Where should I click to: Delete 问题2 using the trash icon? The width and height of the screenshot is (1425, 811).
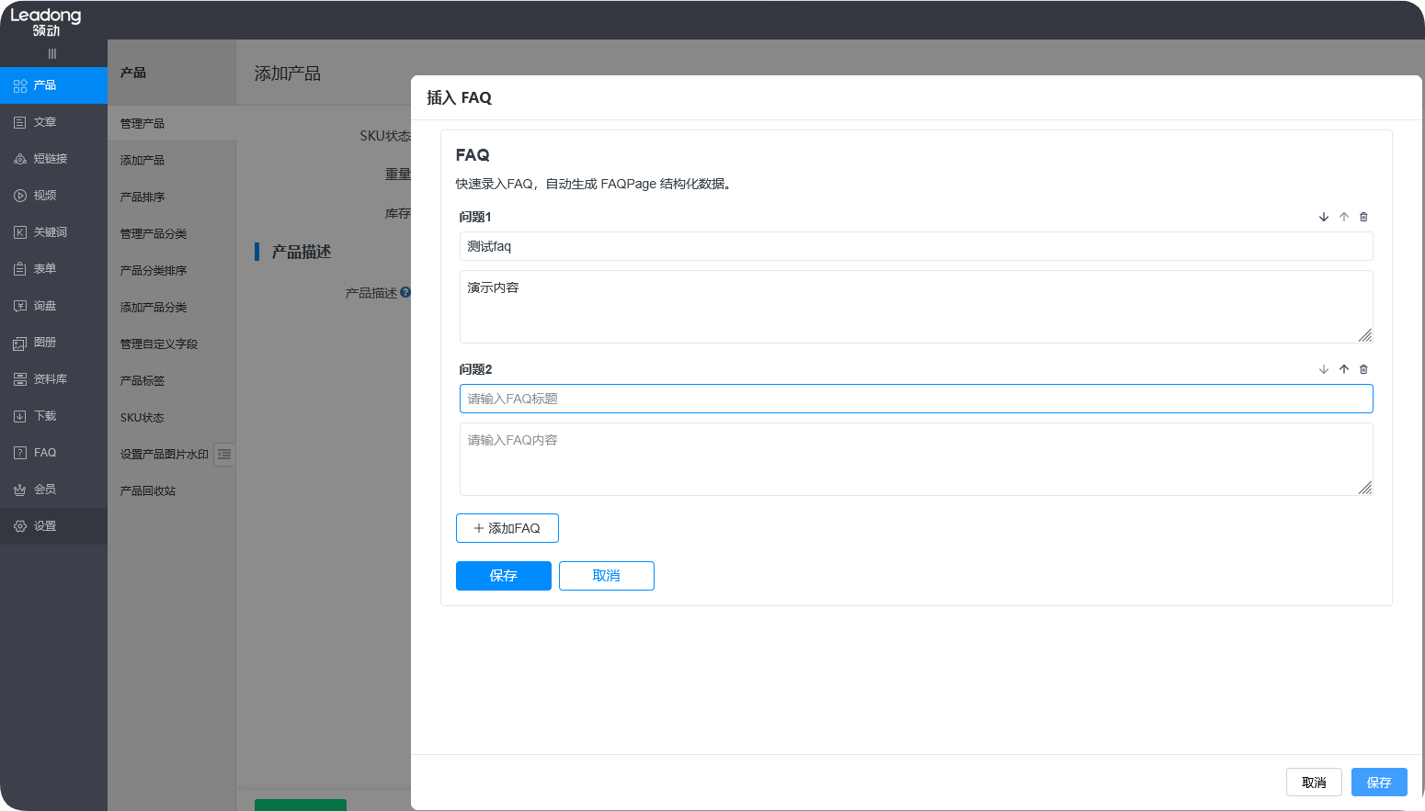click(1363, 369)
